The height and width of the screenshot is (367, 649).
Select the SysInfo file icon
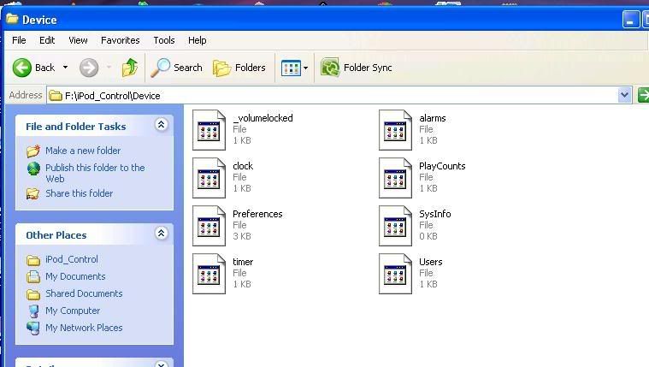click(x=397, y=225)
